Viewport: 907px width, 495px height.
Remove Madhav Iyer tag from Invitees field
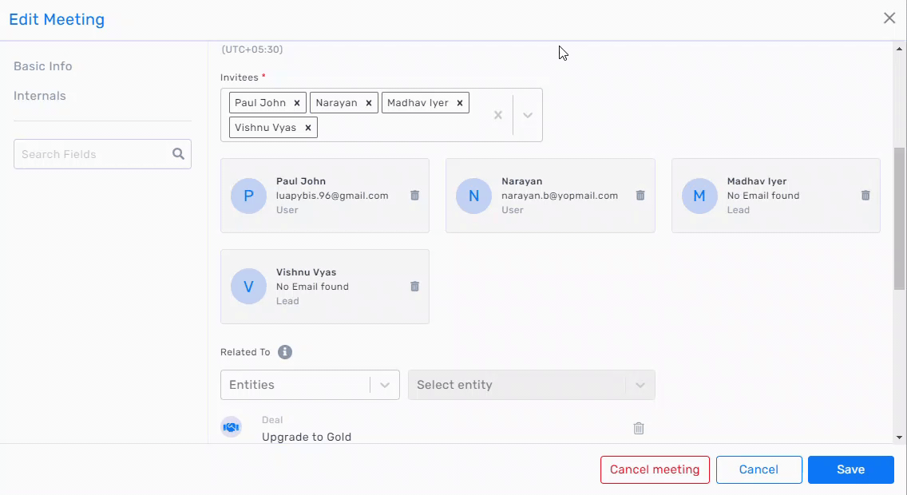click(460, 103)
